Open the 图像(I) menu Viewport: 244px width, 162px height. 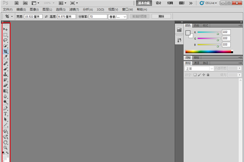[x=34, y=9]
